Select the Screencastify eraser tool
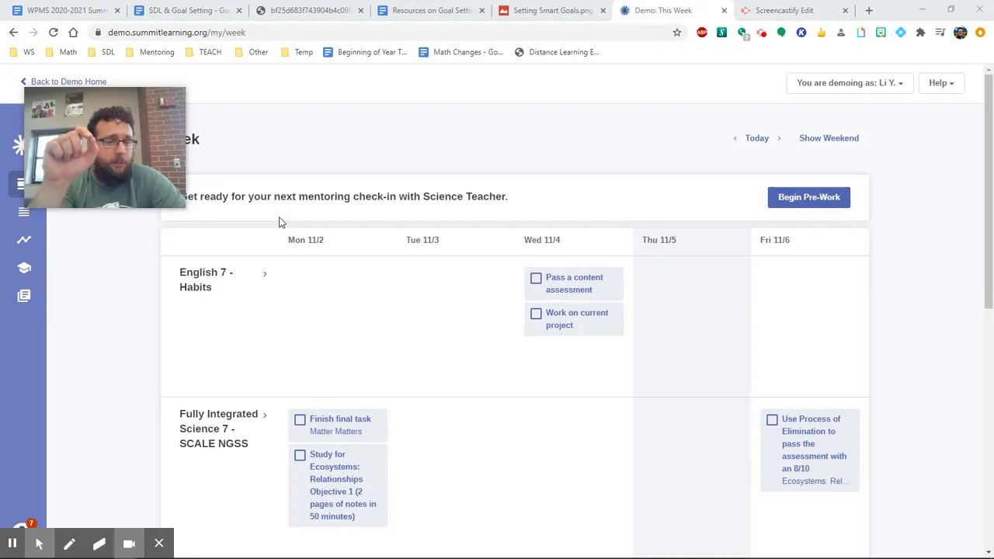Viewport: 994px width, 559px height. tap(99, 543)
